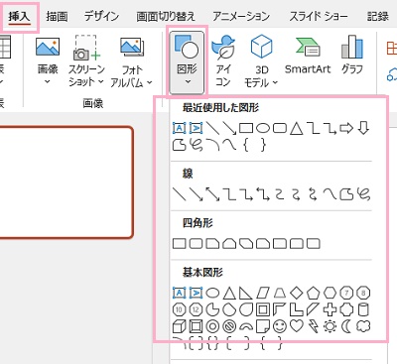This screenshot has height=364, width=397.
Task: Select hexagon in 基本図形
Action: [x=330, y=293]
